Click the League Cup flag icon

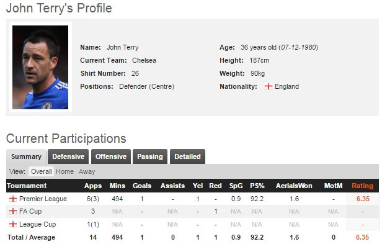[x=13, y=224]
